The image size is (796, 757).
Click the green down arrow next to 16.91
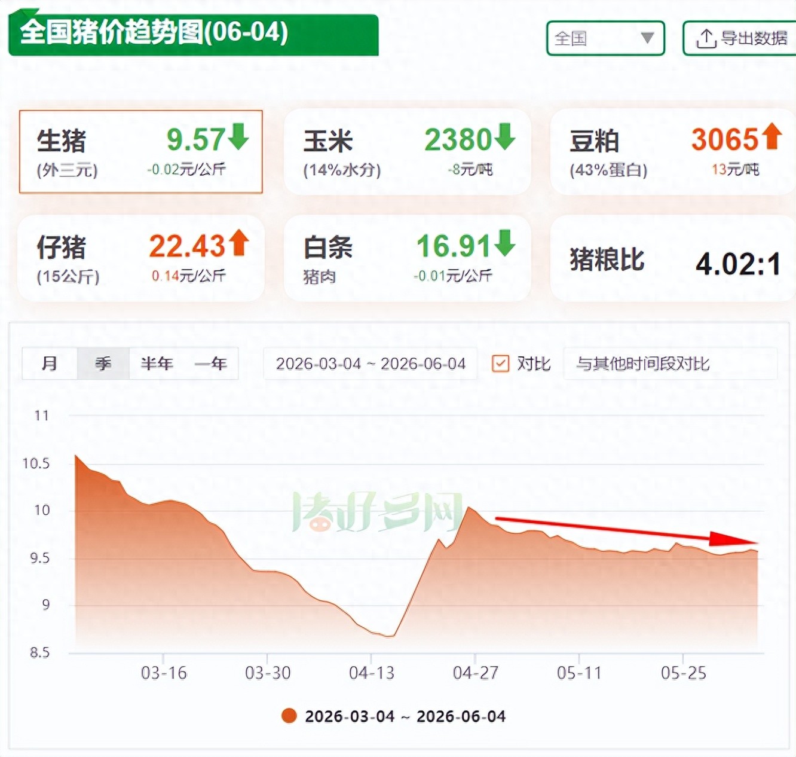coord(504,243)
